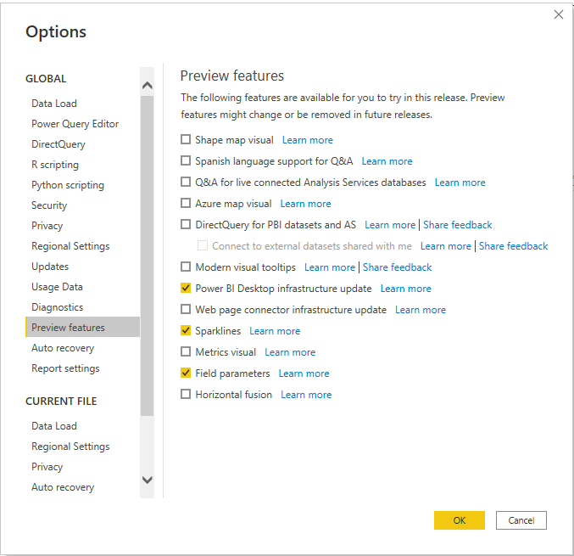This screenshot has height=556, width=574.
Task: Enable DirectQuery for PBI datasets and AS
Action: pyautogui.click(x=186, y=224)
